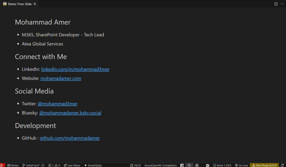286x167 pixels.
Task: Open the @mohammad3mer Twitter link
Action: tap(58, 104)
